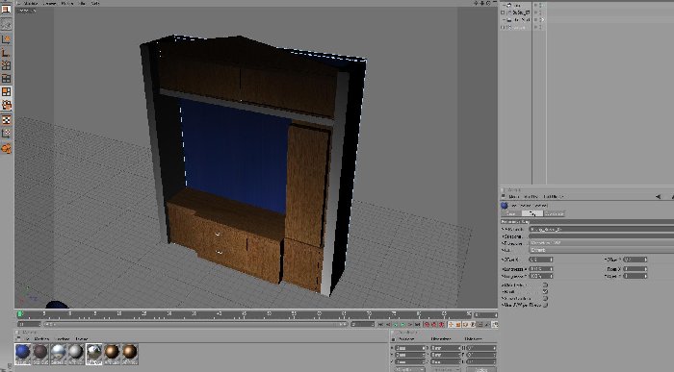Activate the L-shaped Object Axis tool
The image size is (674, 372).
pos(6,52)
